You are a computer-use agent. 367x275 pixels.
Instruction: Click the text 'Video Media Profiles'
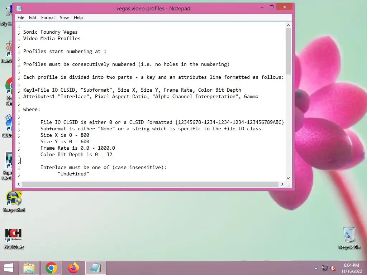pyautogui.click(x=52, y=38)
